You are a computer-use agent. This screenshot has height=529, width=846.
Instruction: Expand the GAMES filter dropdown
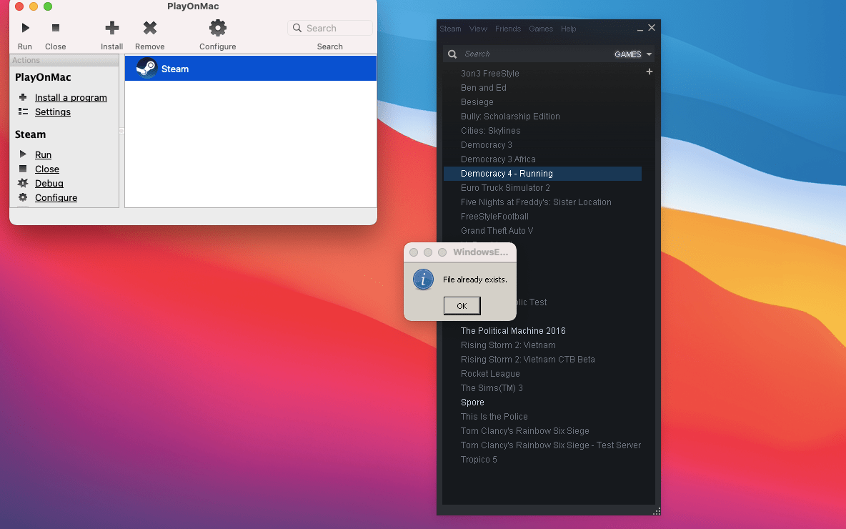(x=633, y=54)
